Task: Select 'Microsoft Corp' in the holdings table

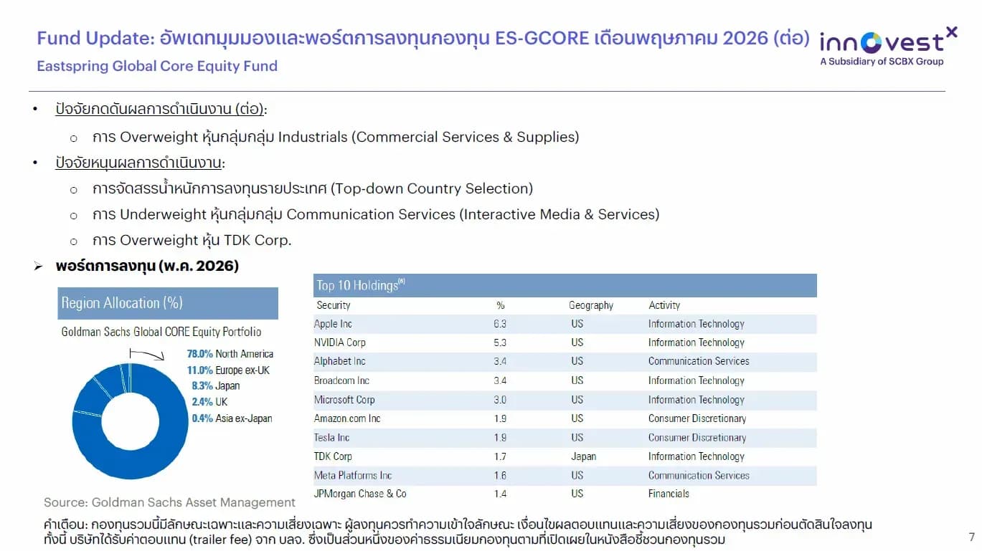Action: point(344,400)
